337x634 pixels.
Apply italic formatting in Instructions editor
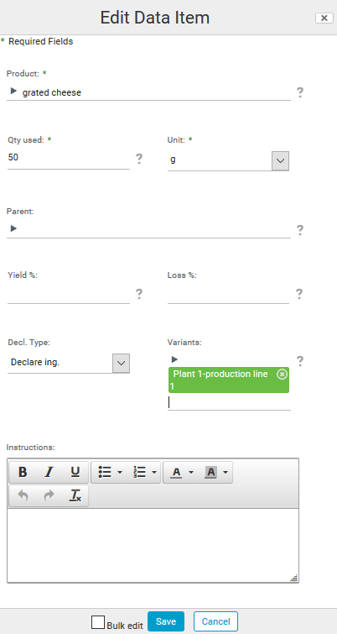pos(49,472)
